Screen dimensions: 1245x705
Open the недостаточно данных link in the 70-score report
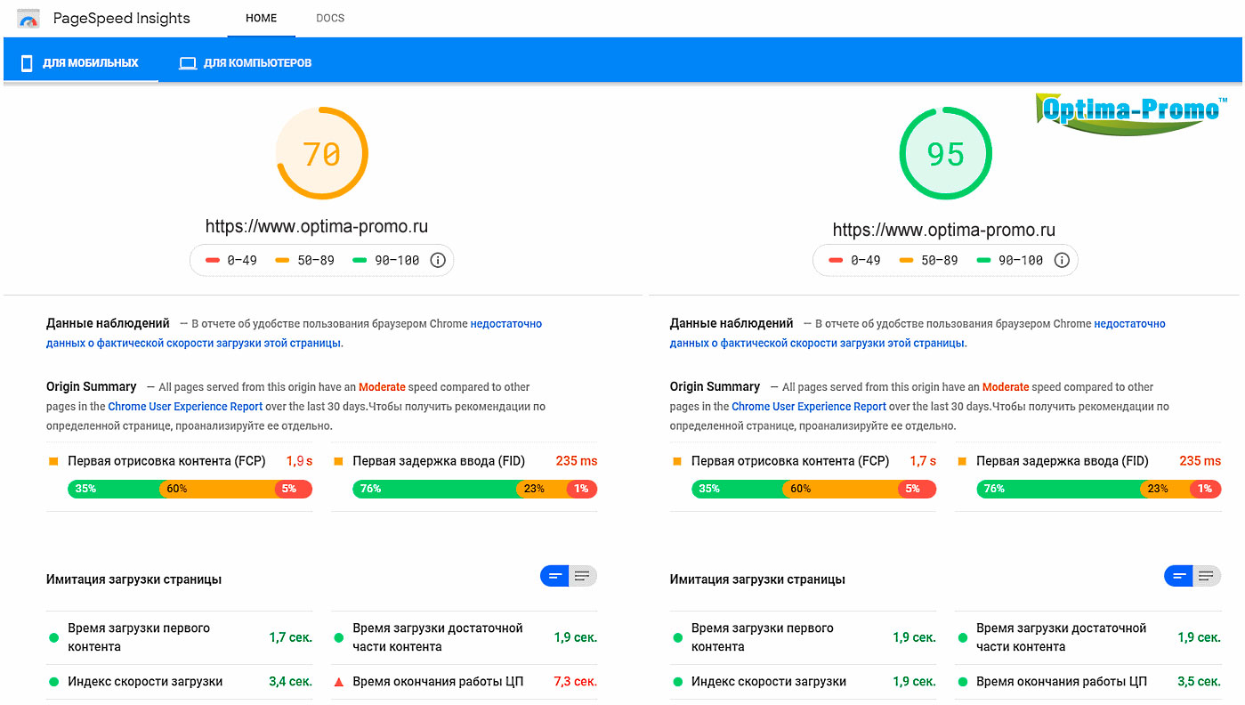[x=294, y=333]
